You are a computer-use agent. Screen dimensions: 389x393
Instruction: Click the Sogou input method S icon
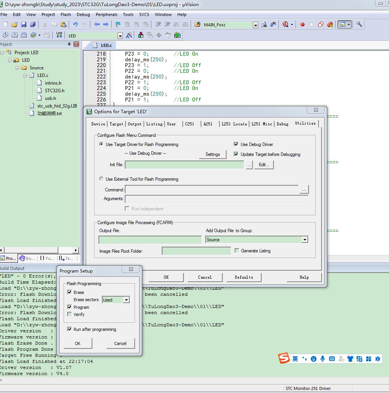pyautogui.click(x=284, y=358)
